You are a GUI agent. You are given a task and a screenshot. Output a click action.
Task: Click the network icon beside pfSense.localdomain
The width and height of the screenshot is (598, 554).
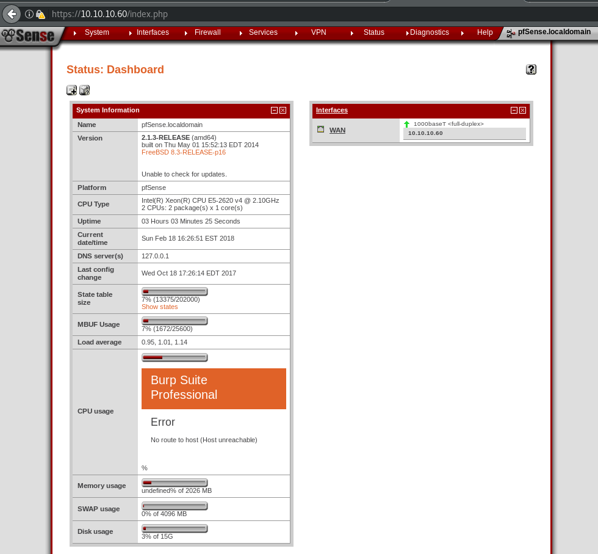511,34
